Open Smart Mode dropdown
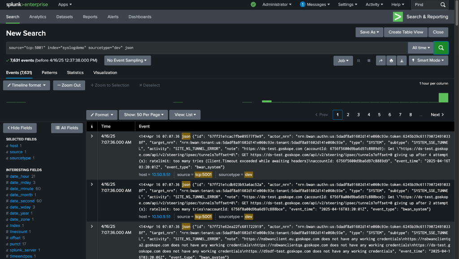 pyautogui.click(x=428, y=60)
